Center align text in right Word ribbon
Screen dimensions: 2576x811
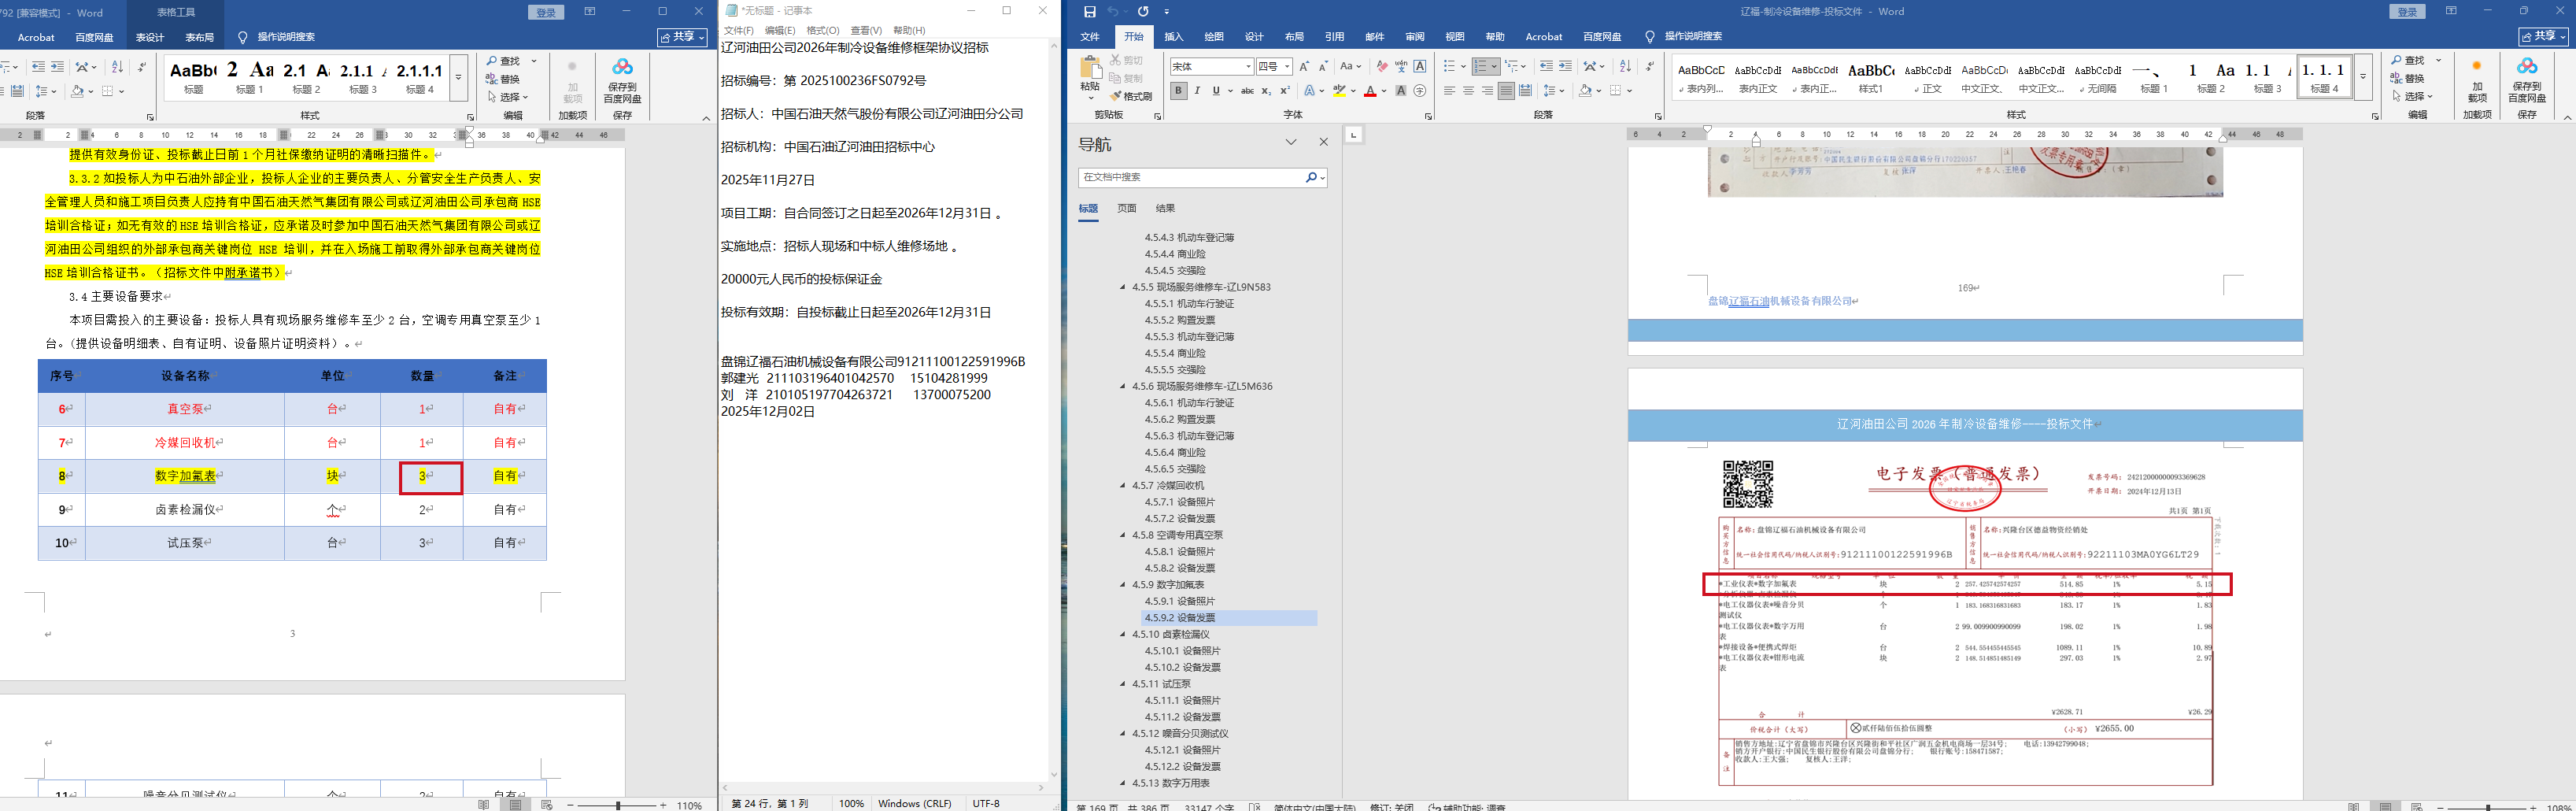coord(1468,91)
